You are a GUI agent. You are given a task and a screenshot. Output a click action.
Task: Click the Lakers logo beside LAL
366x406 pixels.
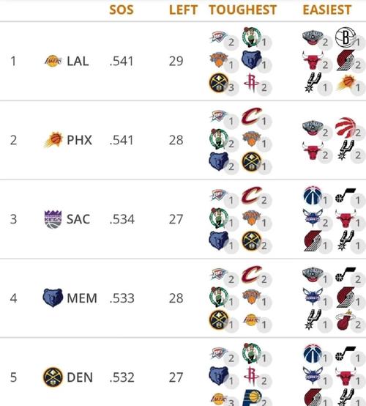53,61
